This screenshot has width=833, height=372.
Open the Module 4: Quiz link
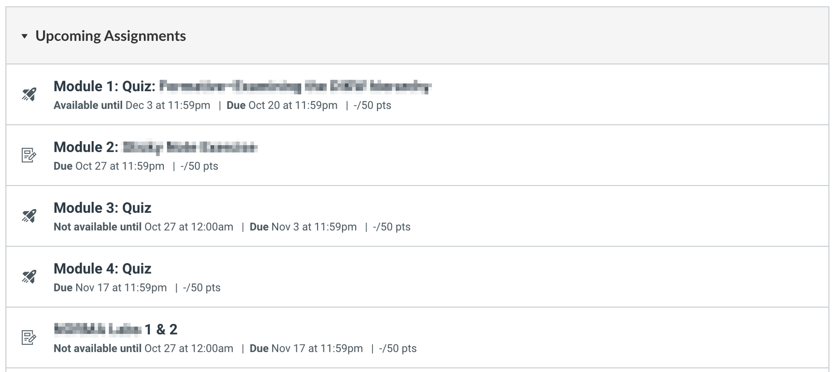[102, 268]
